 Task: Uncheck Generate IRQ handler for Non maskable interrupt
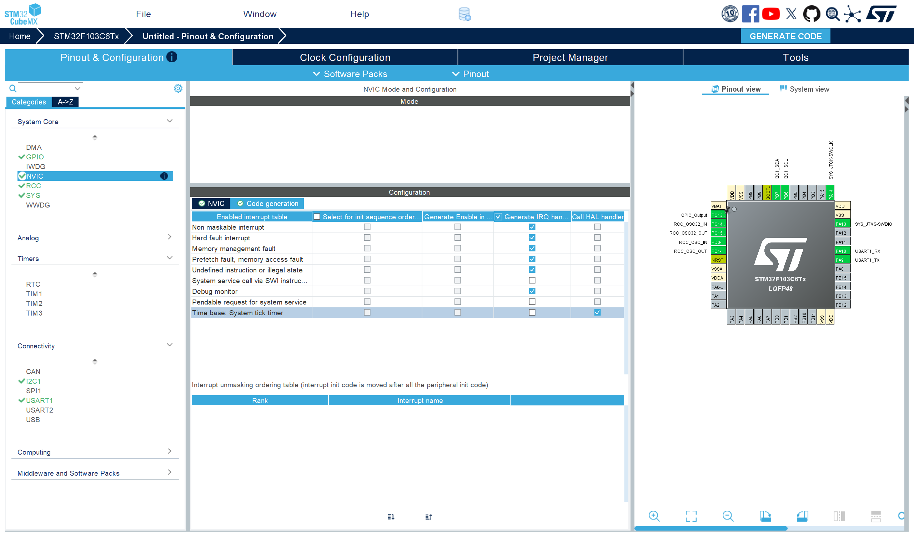tap(532, 227)
